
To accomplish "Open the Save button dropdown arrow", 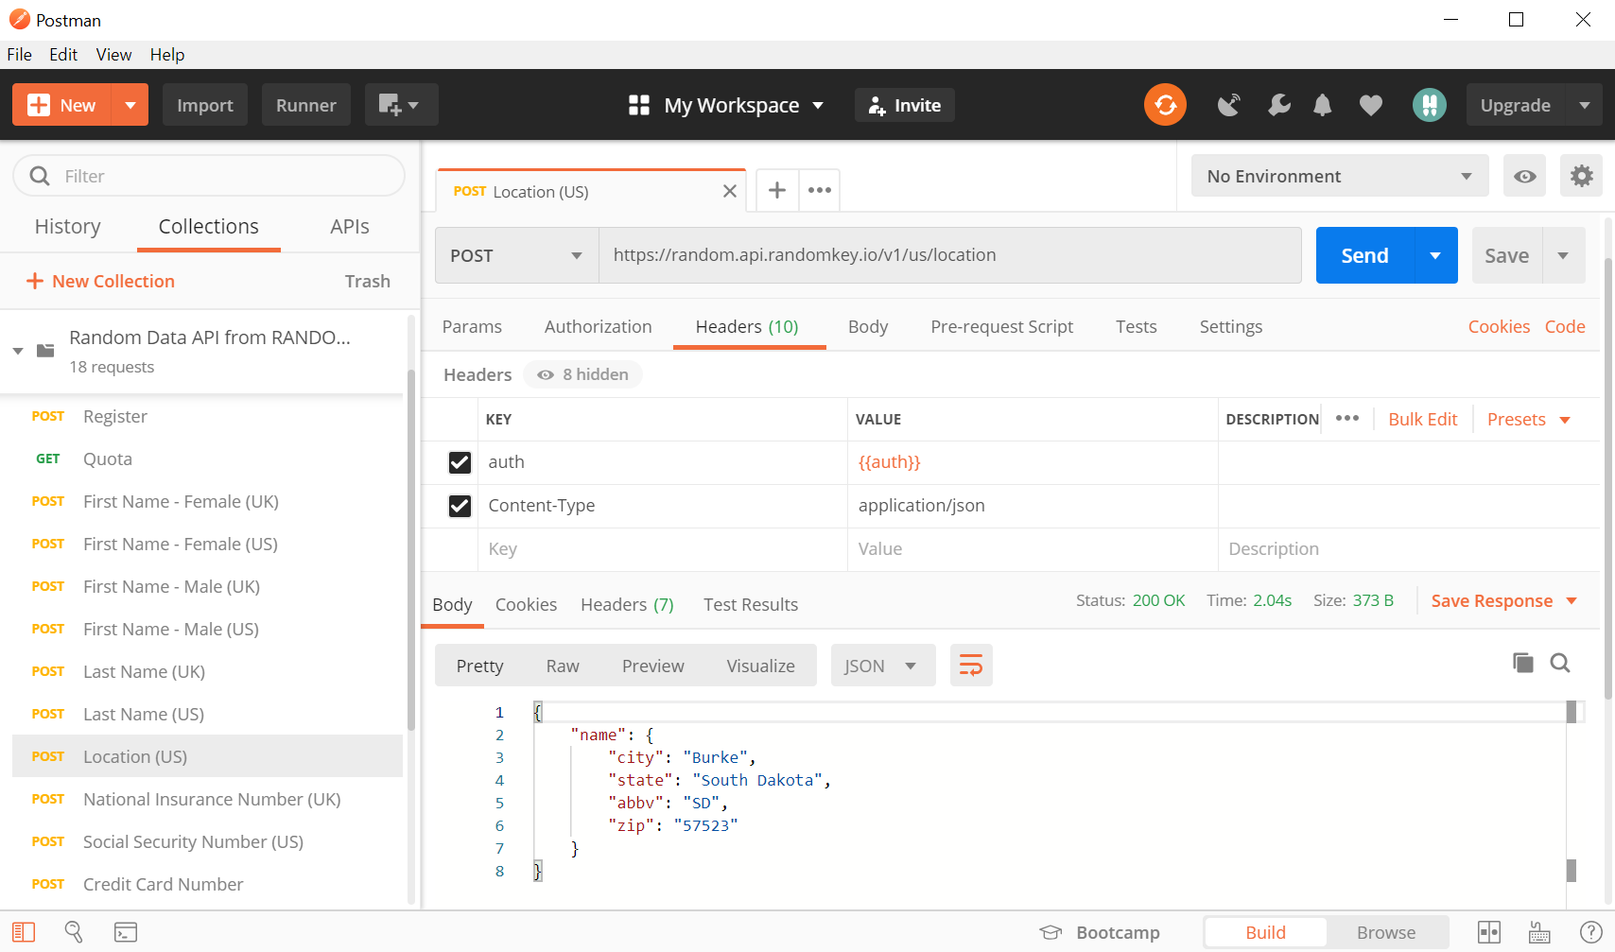I will (x=1564, y=255).
